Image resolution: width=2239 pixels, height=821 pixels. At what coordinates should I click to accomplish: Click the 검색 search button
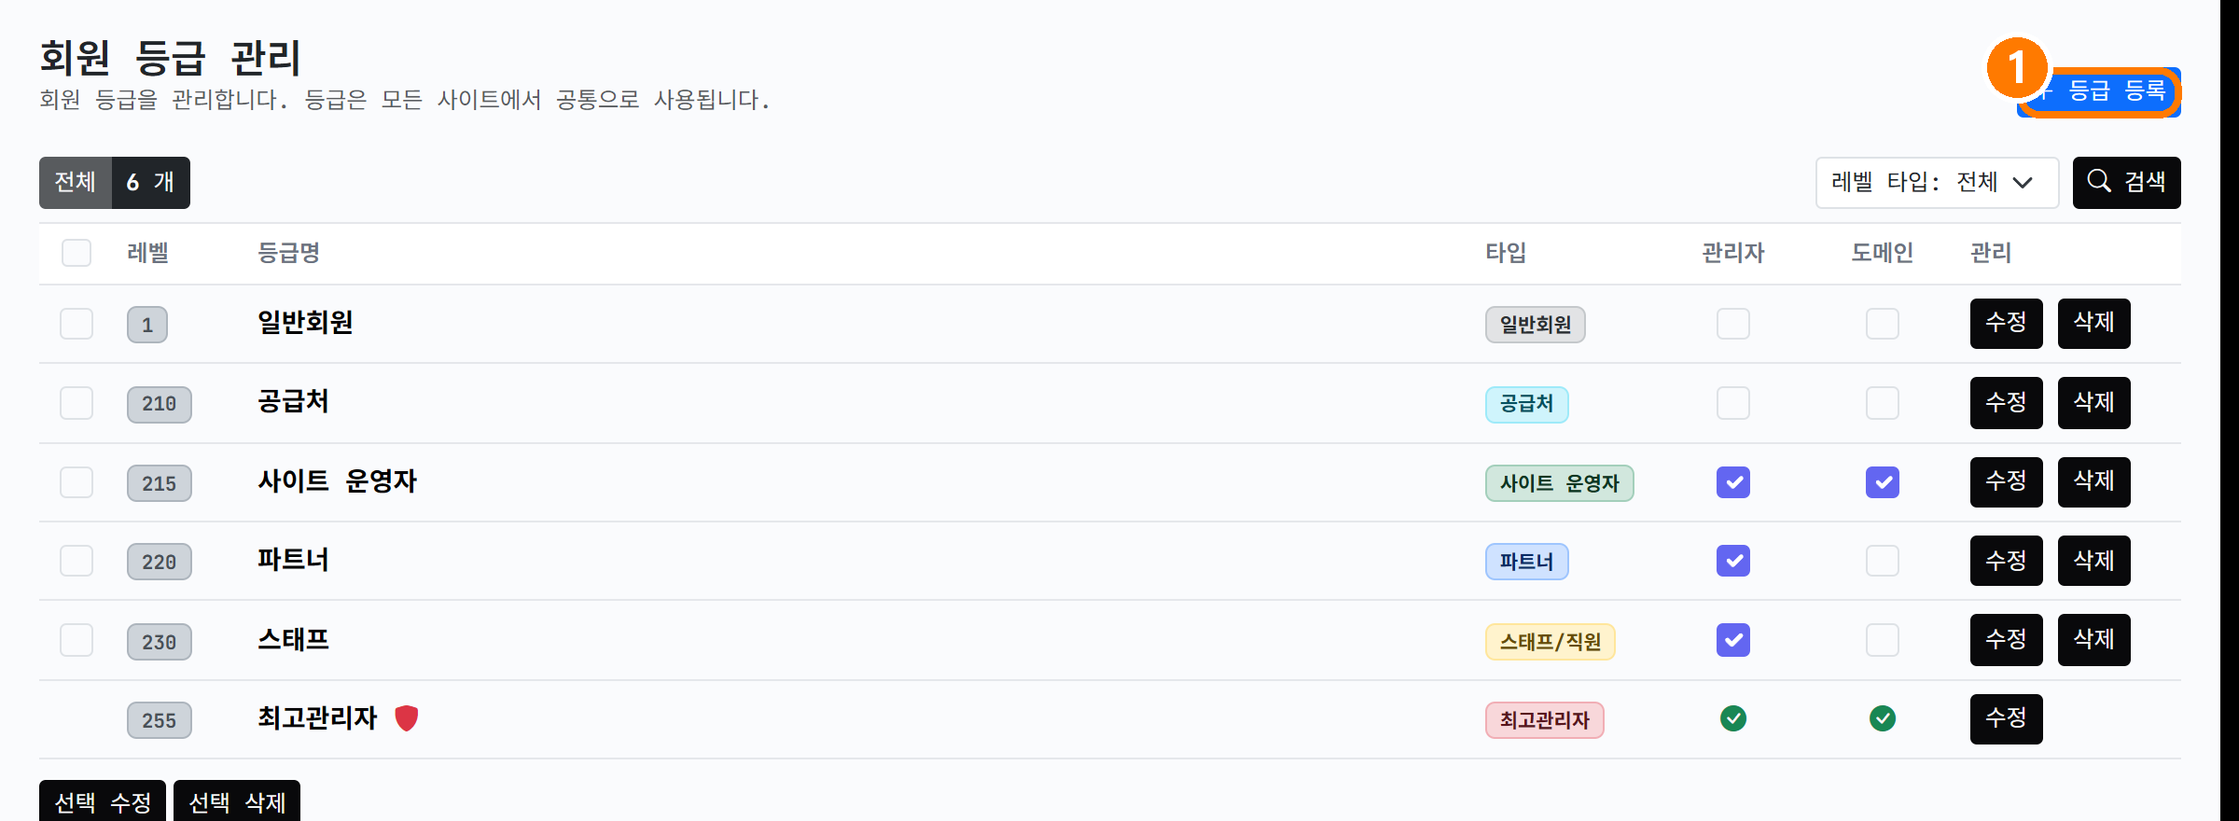click(2126, 182)
